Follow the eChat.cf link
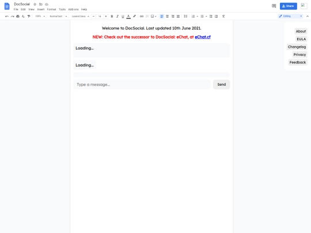This screenshot has height=233, width=311. [203, 37]
